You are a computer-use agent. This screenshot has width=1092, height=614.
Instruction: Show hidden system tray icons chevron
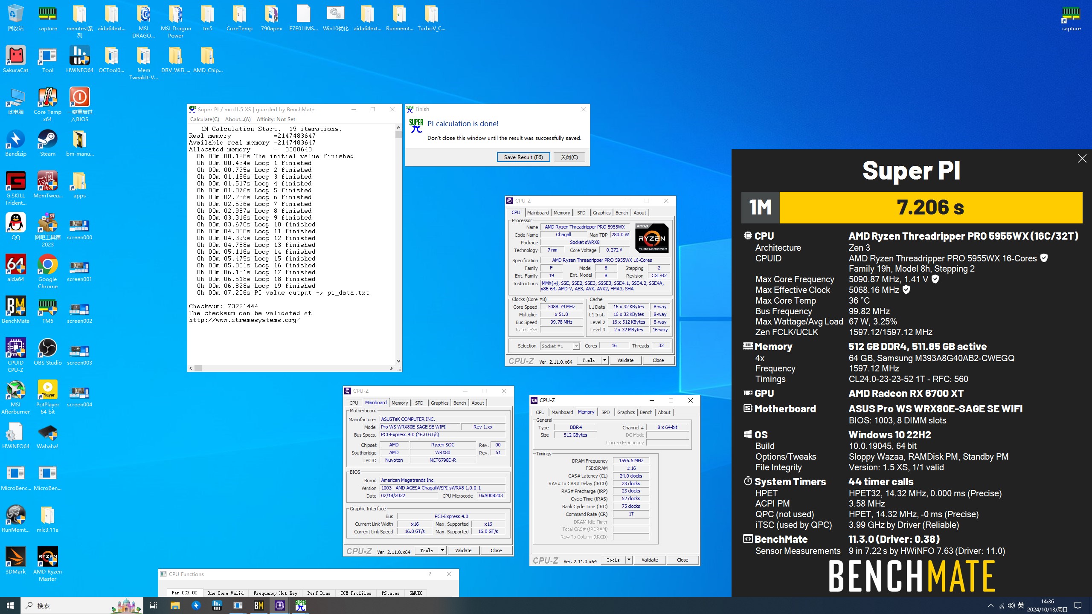pyautogui.click(x=991, y=605)
